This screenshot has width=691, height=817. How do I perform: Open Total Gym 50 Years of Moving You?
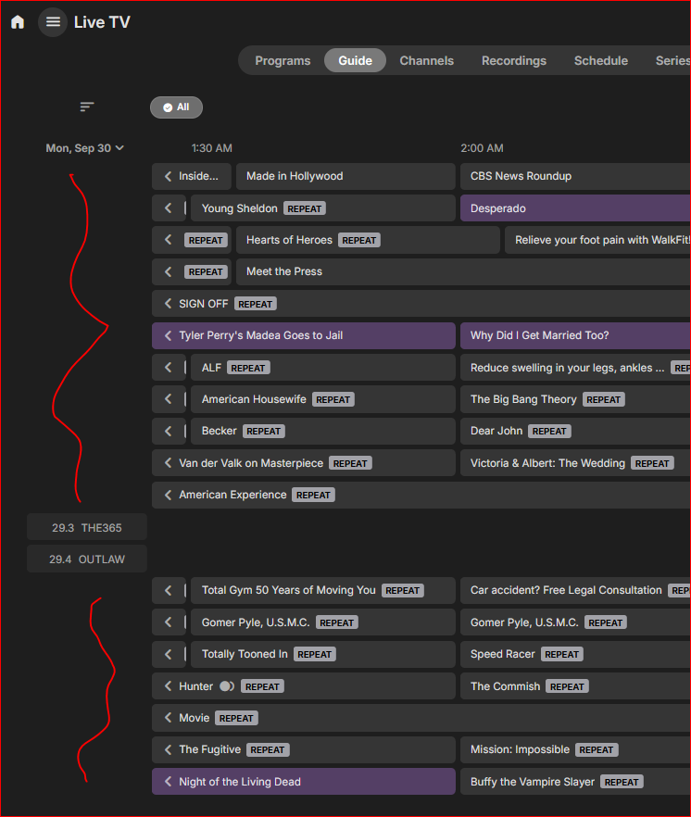(x=323, y=590)
